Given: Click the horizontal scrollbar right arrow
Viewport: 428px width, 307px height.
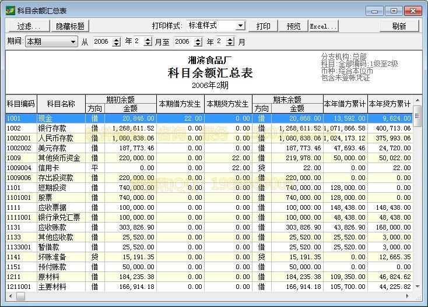Looking at the screenshot, I should coord(407,297).
